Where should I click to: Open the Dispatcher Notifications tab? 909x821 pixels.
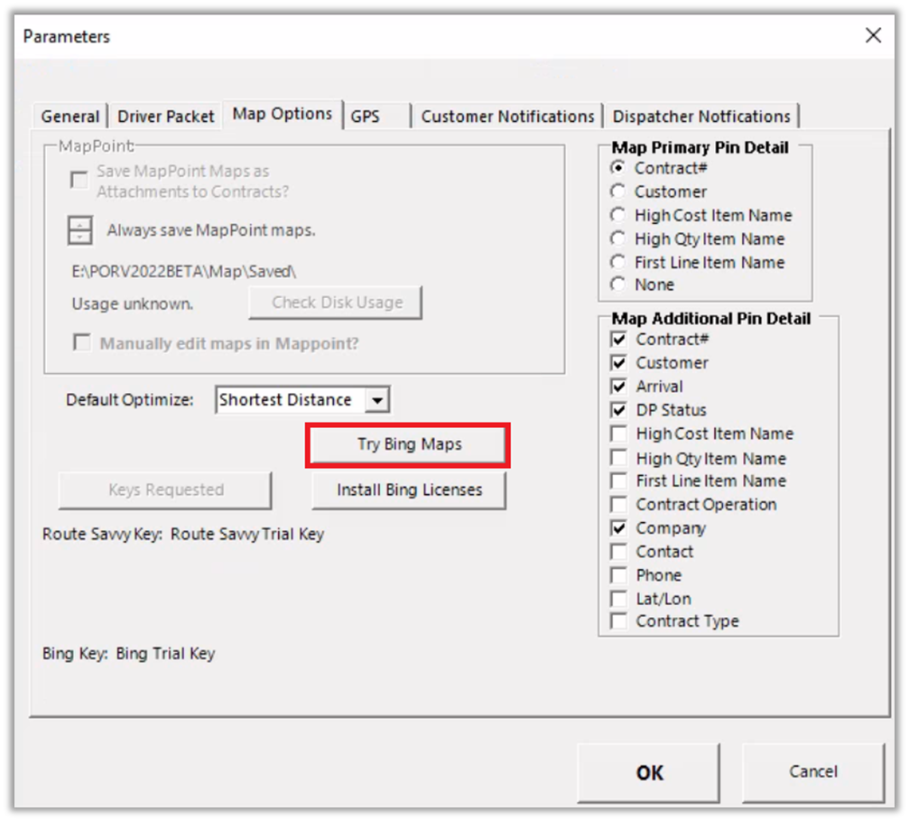point(701,117)
